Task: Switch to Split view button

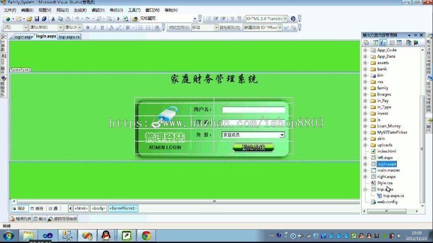Action: coord(37,208)
